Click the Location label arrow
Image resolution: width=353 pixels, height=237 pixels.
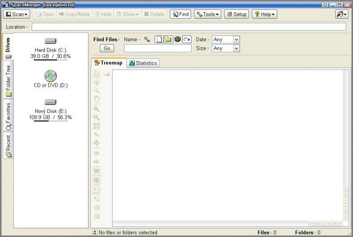(x=27, y=27)
